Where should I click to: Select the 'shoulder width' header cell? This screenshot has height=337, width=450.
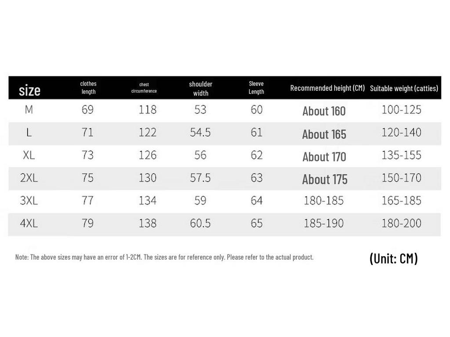tap(201, 88)
